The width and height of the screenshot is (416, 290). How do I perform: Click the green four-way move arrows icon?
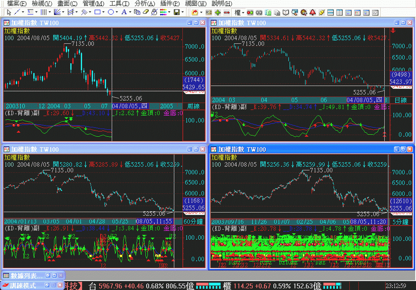[217, 12]
